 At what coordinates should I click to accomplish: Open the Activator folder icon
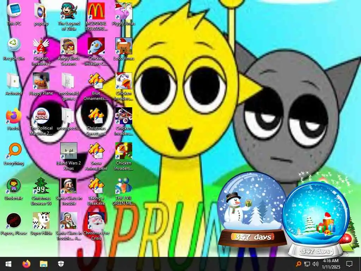click(14, 84)
